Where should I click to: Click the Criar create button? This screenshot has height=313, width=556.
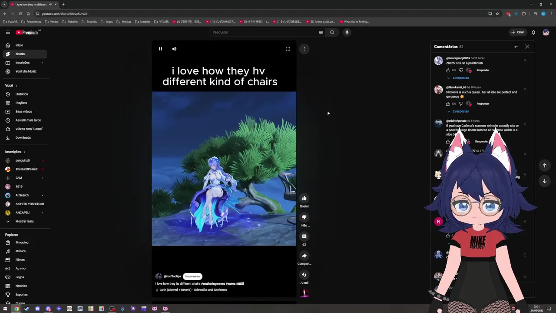click(518, 32)
